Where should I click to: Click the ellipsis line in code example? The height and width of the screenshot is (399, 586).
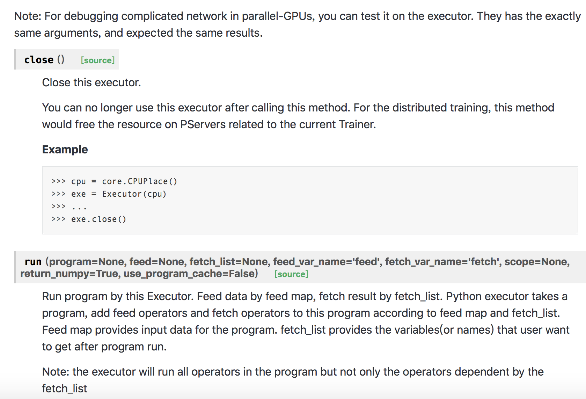click(79, 206)
